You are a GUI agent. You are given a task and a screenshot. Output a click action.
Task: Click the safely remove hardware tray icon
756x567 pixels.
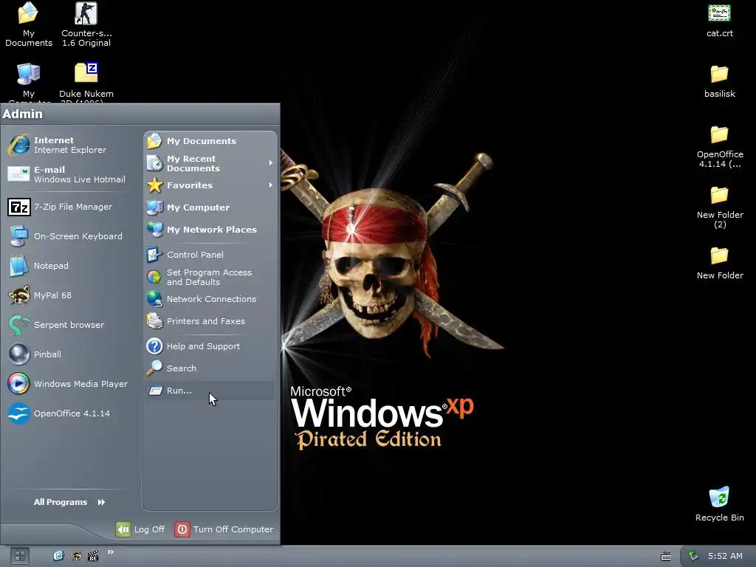pyautogui.click(x=693, y=556)
